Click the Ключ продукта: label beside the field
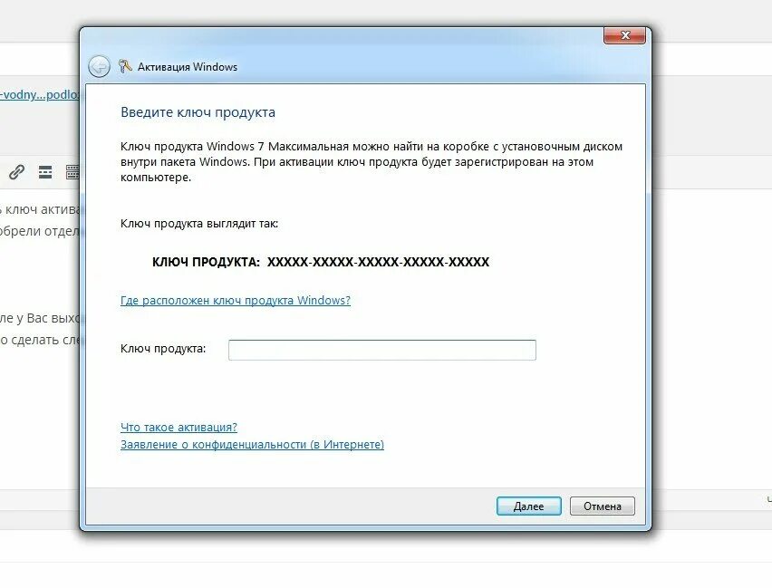This screenshot has height=588, width=772. pyautogui.click(x=163, y=349)
